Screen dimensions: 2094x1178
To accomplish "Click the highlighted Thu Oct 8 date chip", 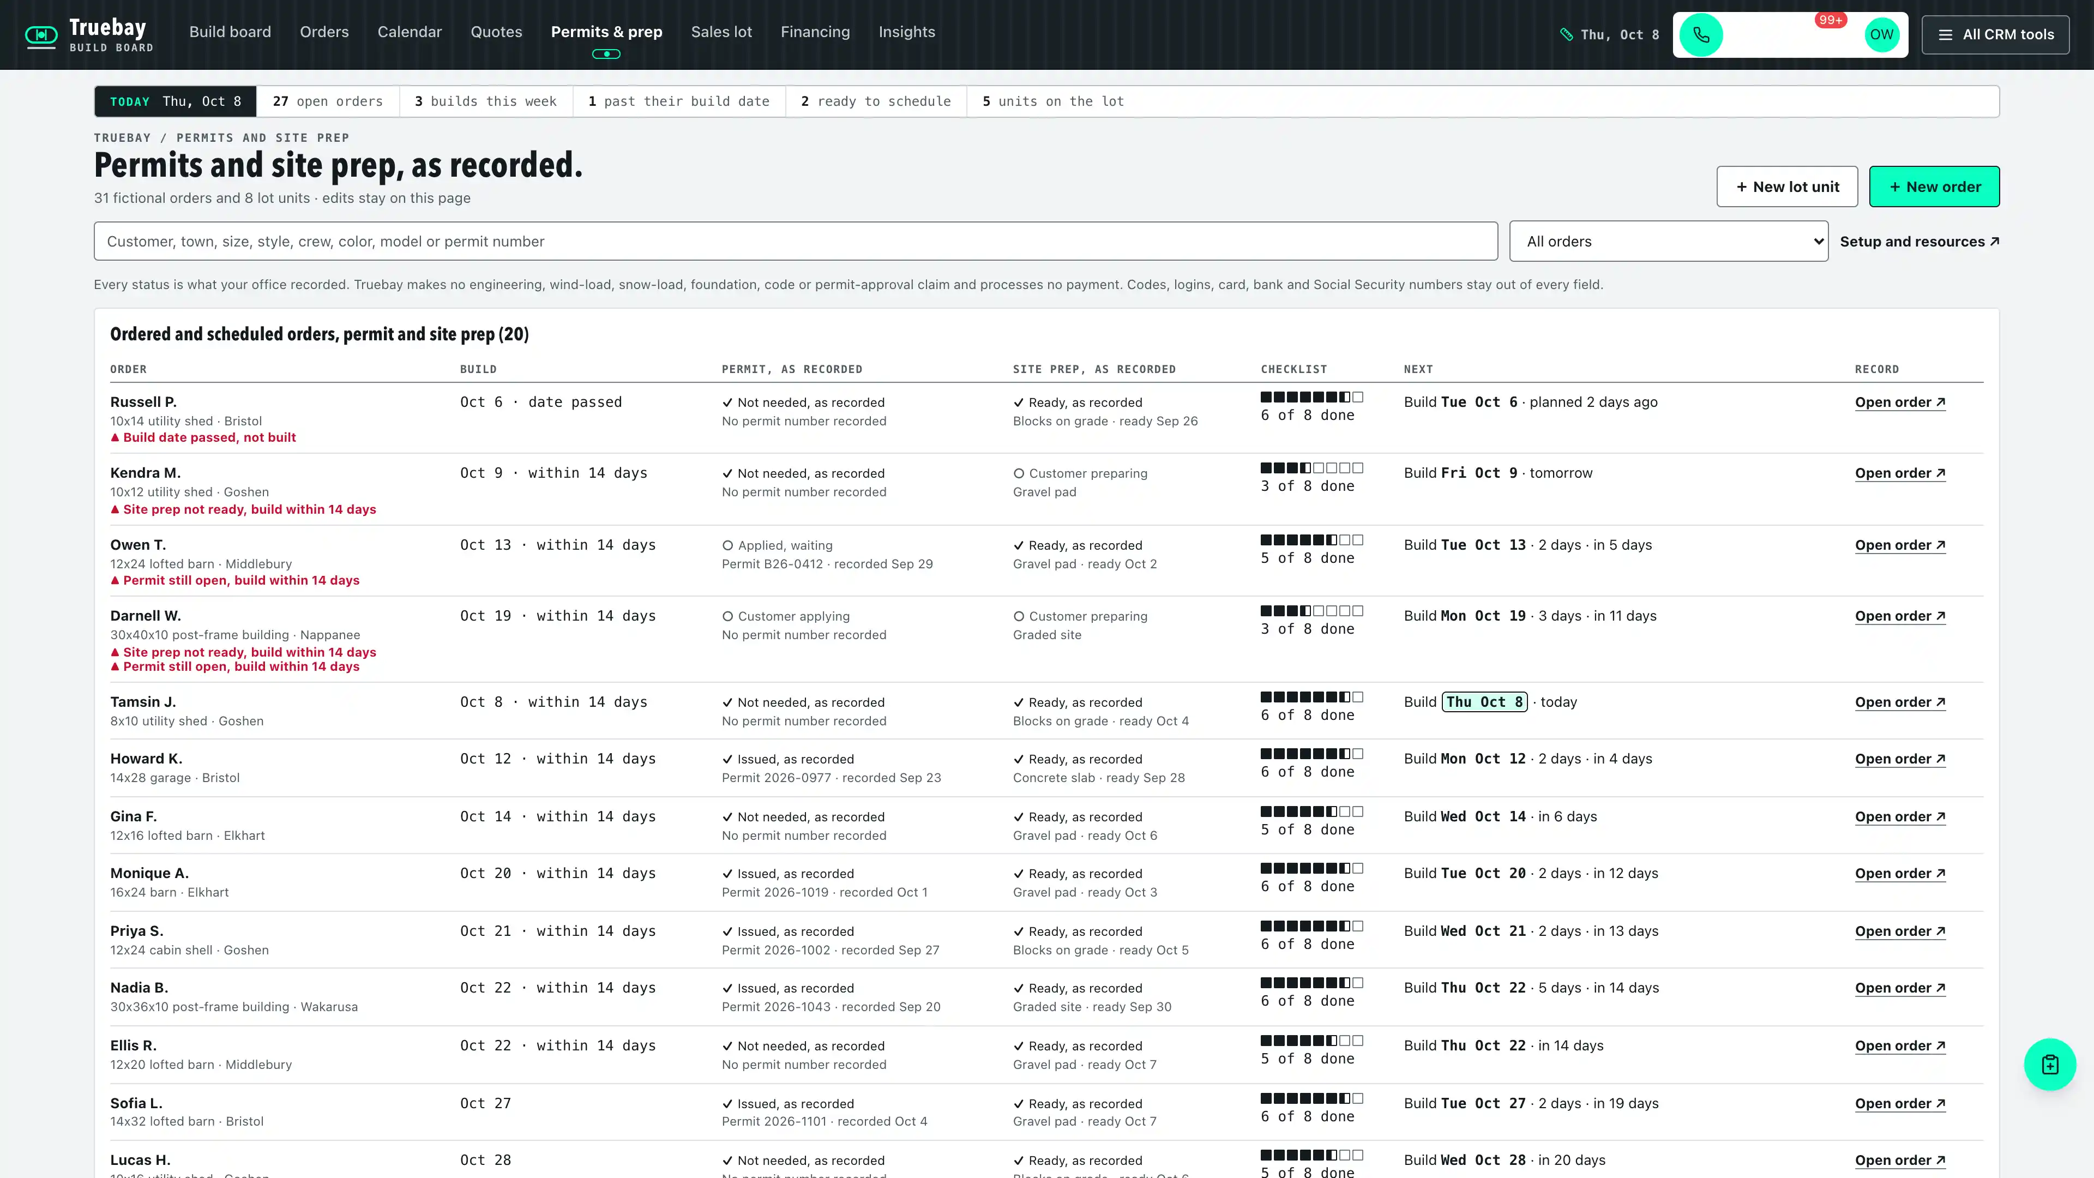I will [x=1484, y=702].
